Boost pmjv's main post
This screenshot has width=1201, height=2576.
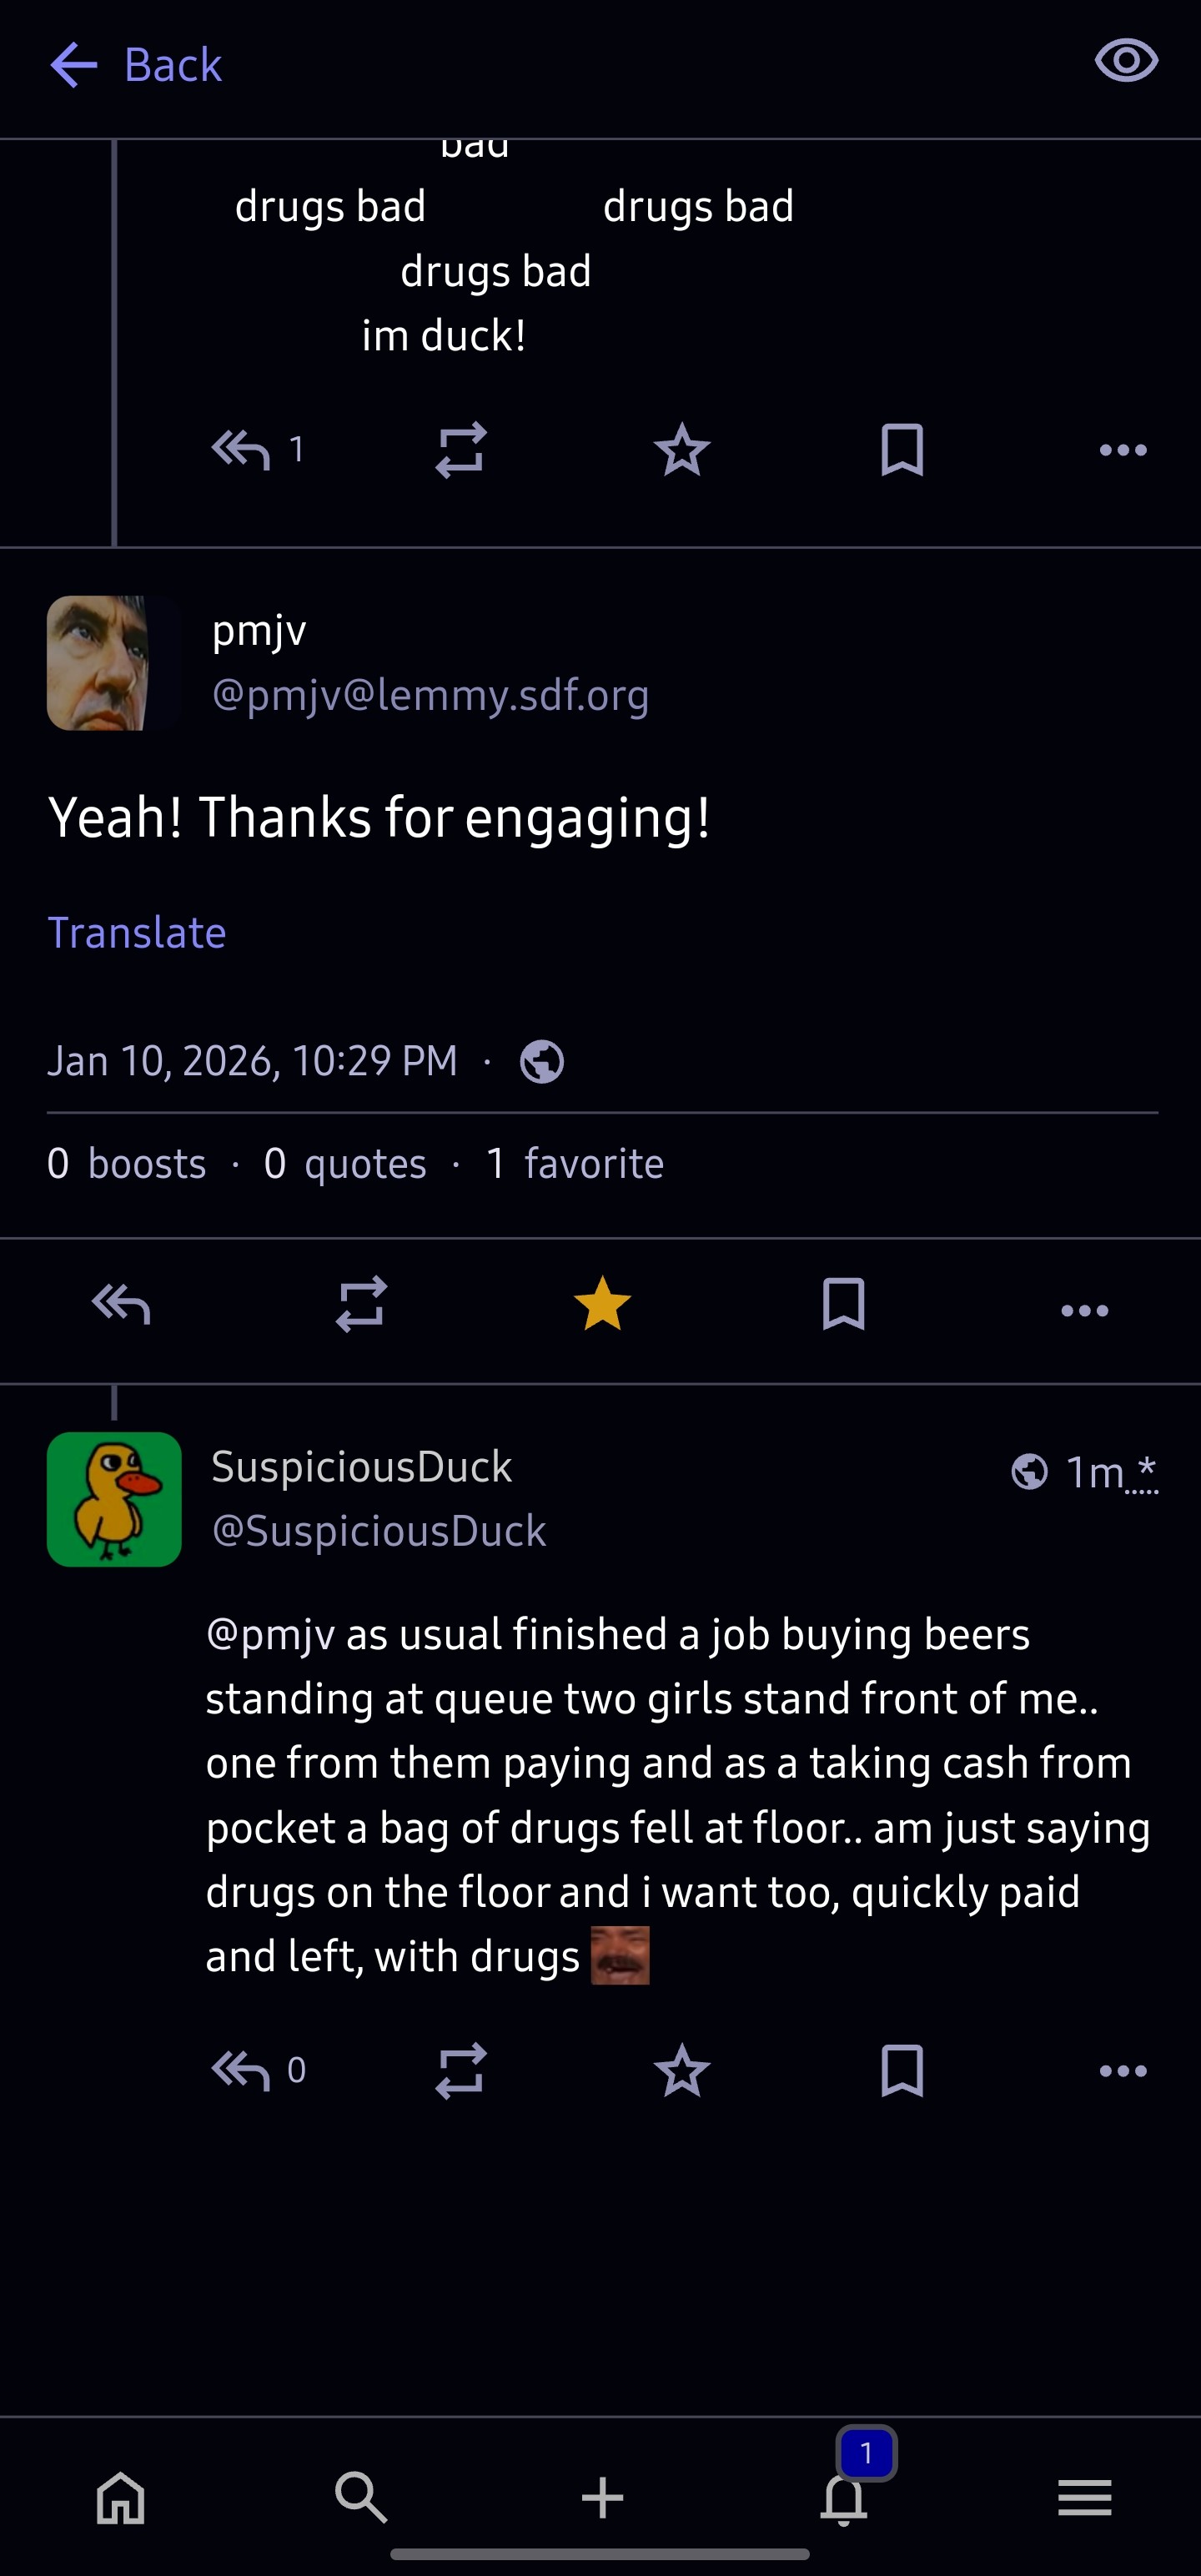(x=361, y=1305)
